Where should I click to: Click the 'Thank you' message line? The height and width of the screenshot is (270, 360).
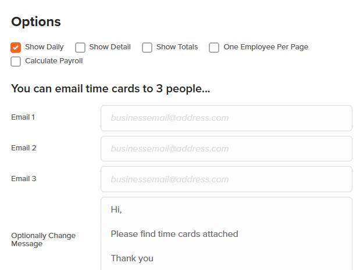[132, 258]
